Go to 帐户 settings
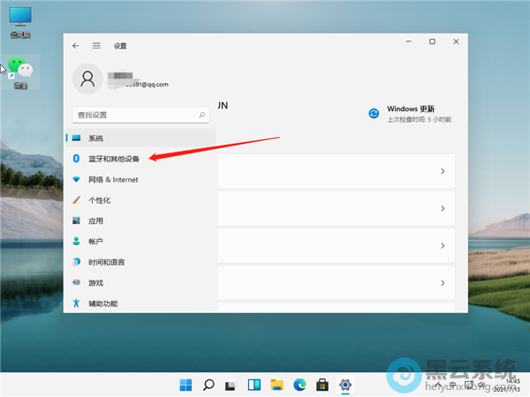The width and height of the screenshot is (530, 397). tap(95, 242)
